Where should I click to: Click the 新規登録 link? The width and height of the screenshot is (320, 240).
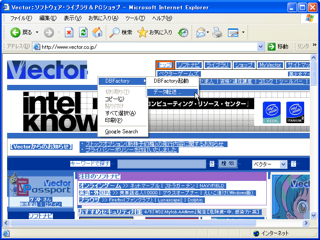28,204
